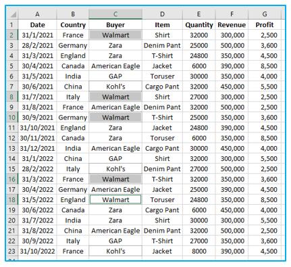
Task: Click T-Shirt cell in row 16
Action: point(162,179)
